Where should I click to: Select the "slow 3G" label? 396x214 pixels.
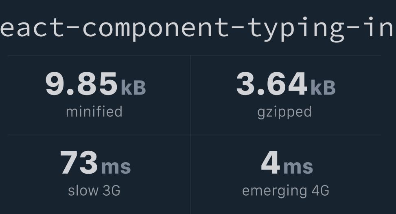tap(94, 190)
